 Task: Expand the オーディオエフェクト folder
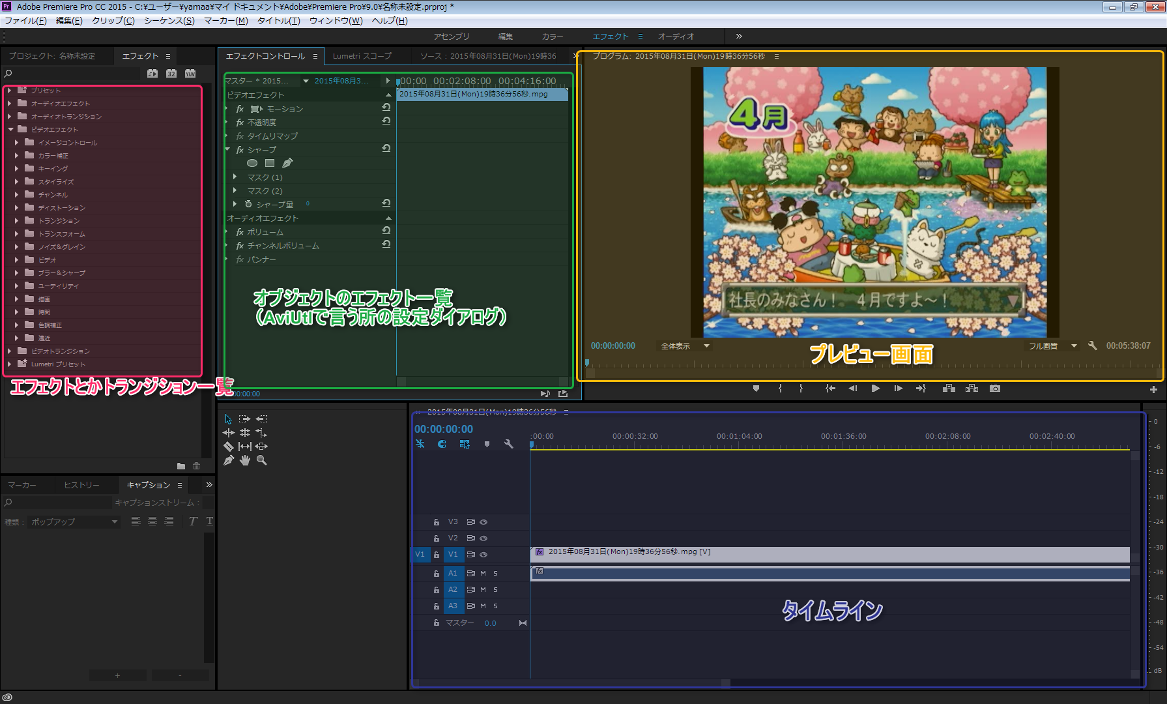click(10, 104)
